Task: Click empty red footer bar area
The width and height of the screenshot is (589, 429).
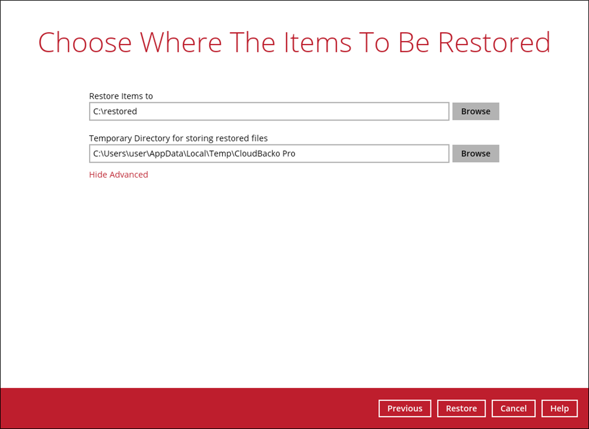Action: click(x=178, y=408)
